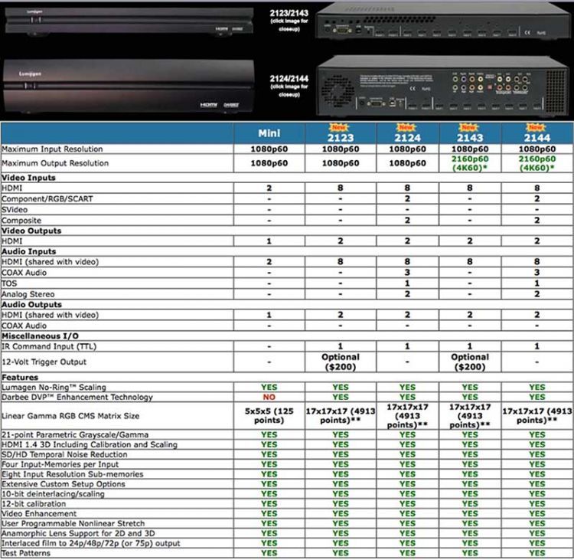Click the Video Inputs section heading
The image size is (574, 560).
(28, 178)
